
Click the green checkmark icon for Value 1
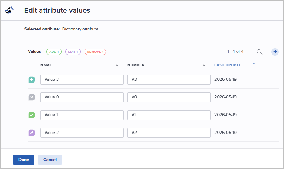tap(32, 115)
